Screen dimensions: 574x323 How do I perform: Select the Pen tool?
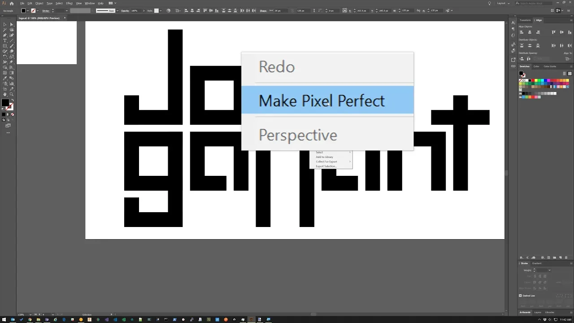point(5,35)
